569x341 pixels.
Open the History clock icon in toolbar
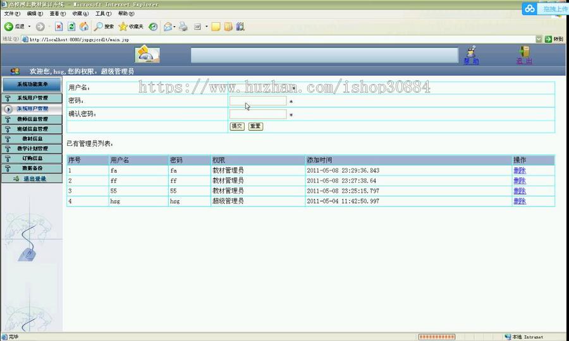153,27
